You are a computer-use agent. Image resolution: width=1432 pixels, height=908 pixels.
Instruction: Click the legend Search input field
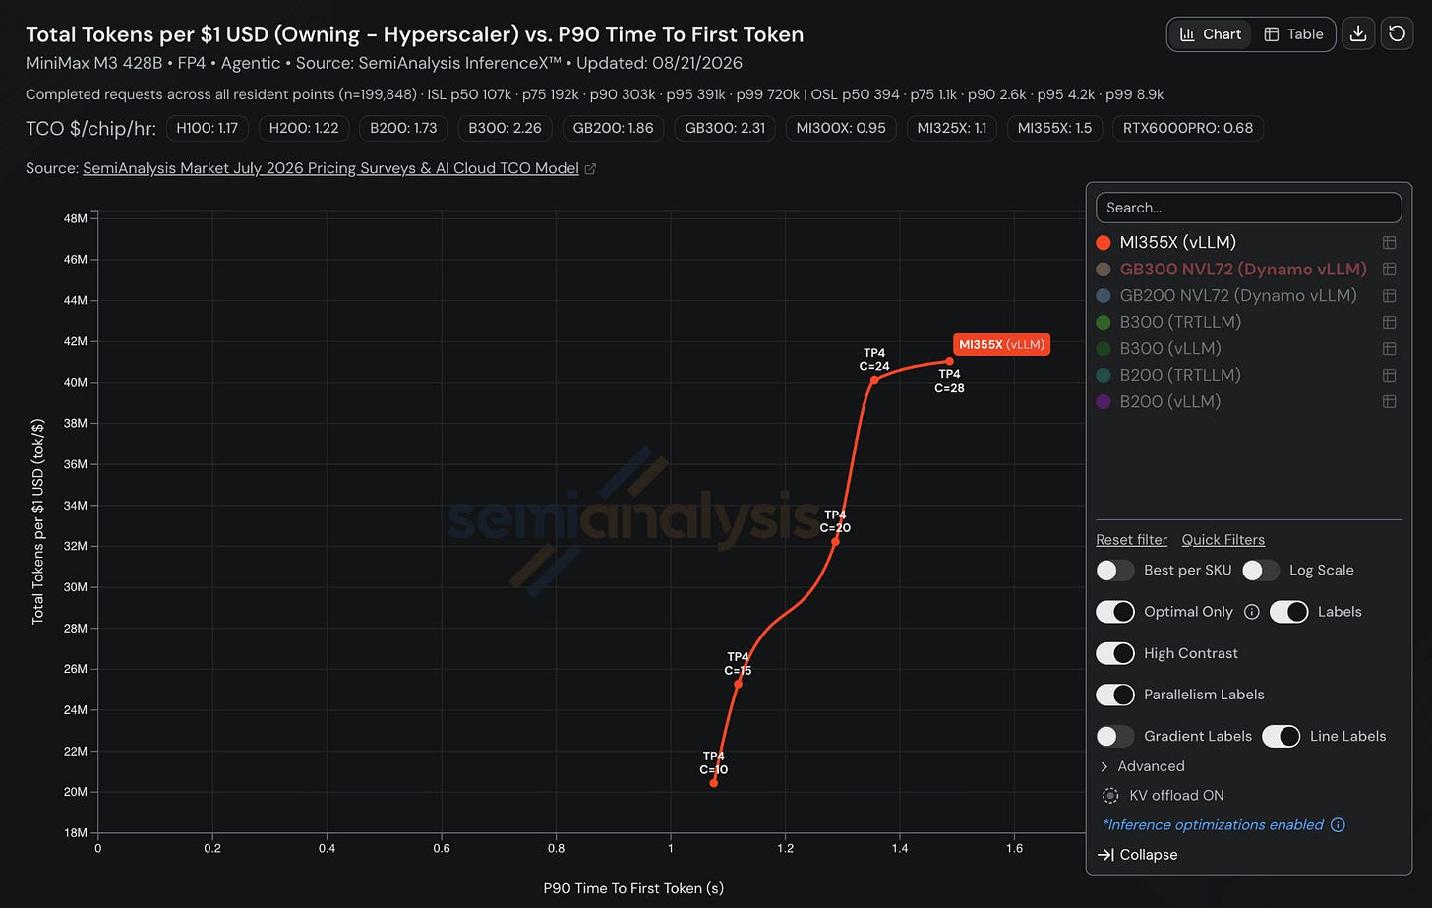(1248, 208)
